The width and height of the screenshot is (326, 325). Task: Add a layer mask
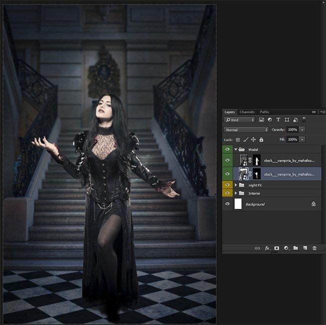276,248
